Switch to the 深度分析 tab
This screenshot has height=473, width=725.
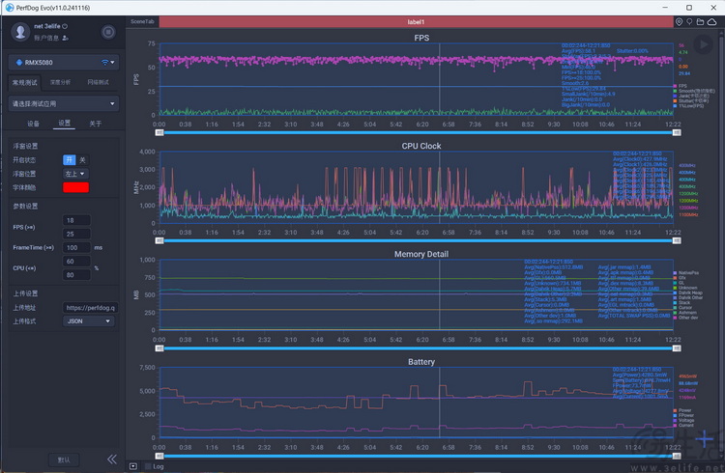pos(61,82)
